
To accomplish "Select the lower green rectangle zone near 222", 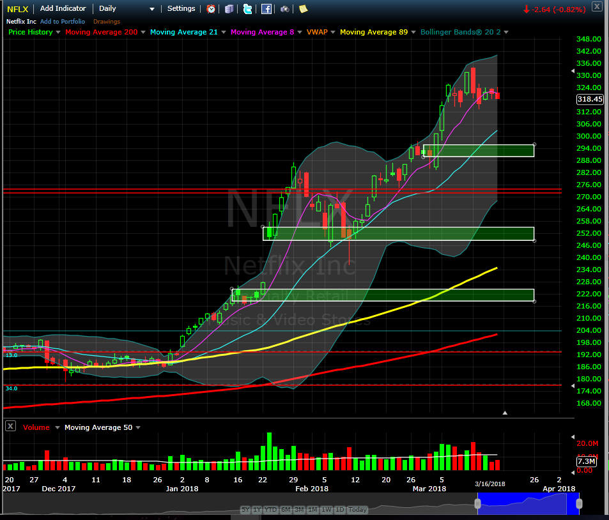I will 383,295.
